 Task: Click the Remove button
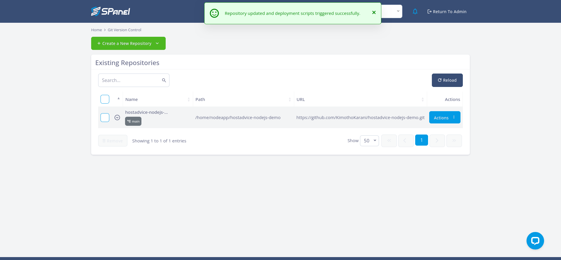pyautogui.click(x=113, y=141)
